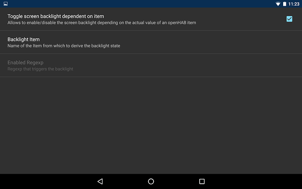Click the empty middle of the status bar
The width and height of the screenshot is (302, 189).
click(x=144, y=4)
